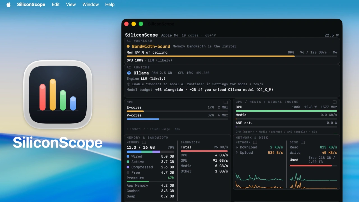359x202 pixels.
Task: Click the small box icon beside MEMORY
Action: click(x=144, y=143)
